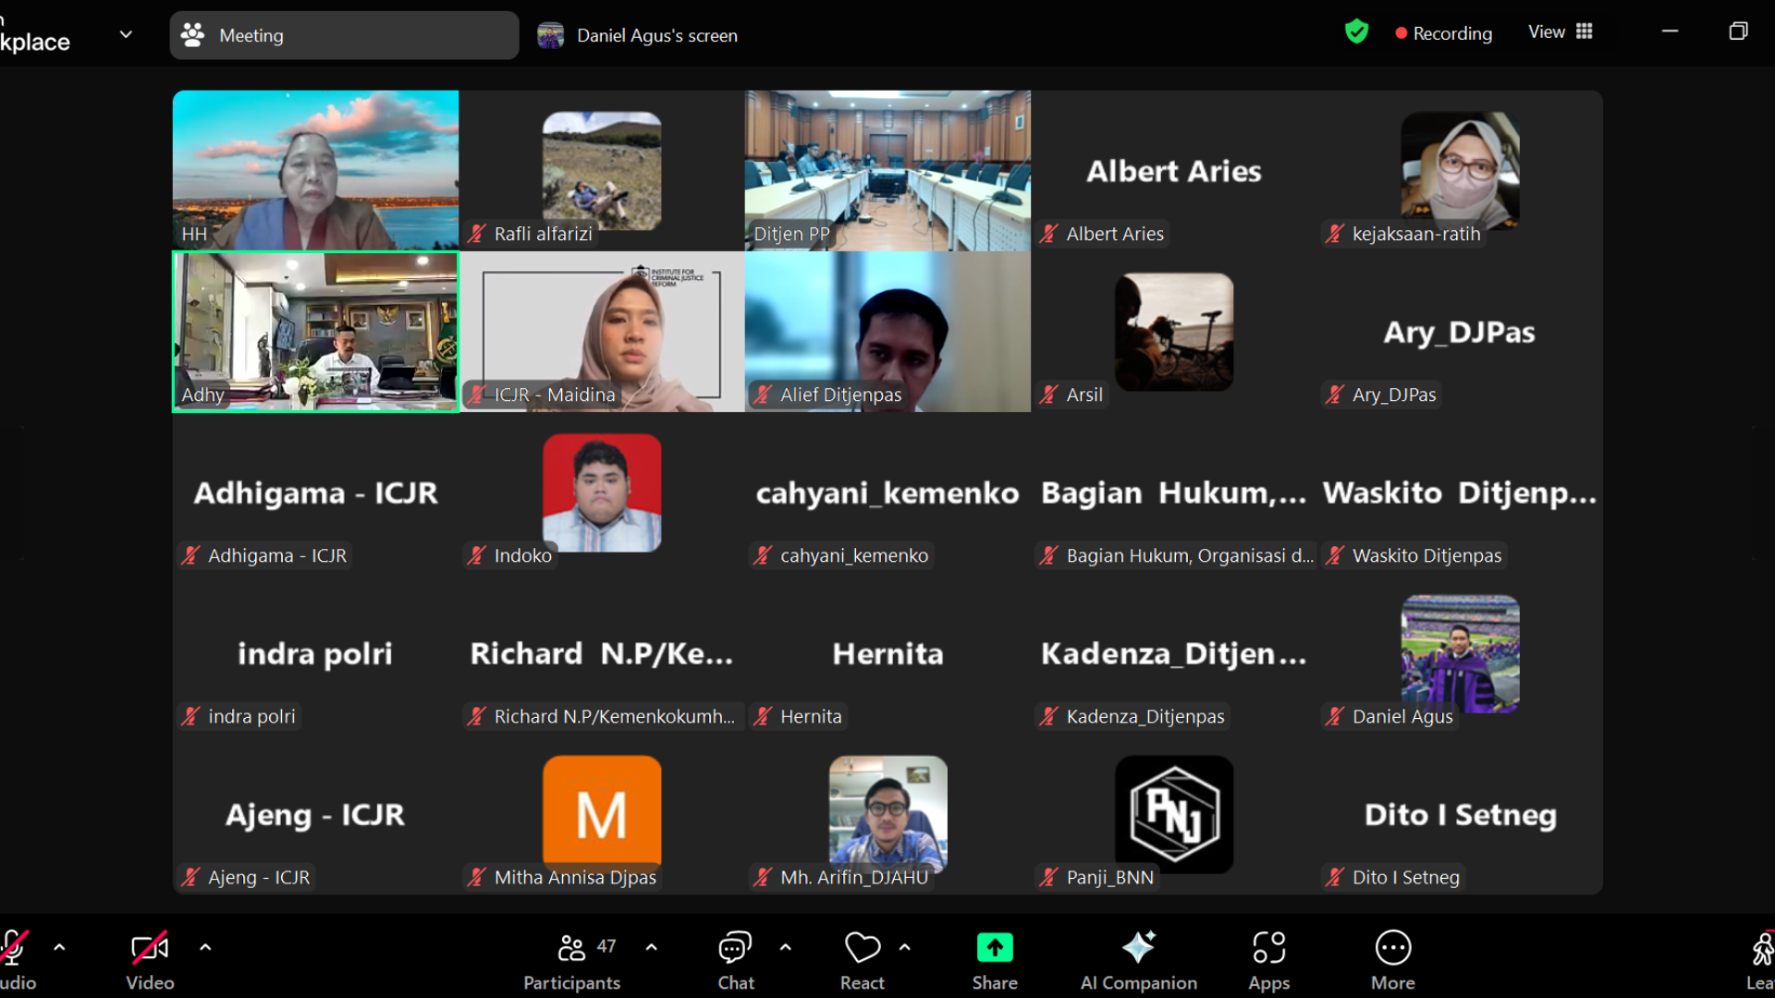
Task: Select the kejaksaan-ratih tile
Action: (x=1460, y=170)
